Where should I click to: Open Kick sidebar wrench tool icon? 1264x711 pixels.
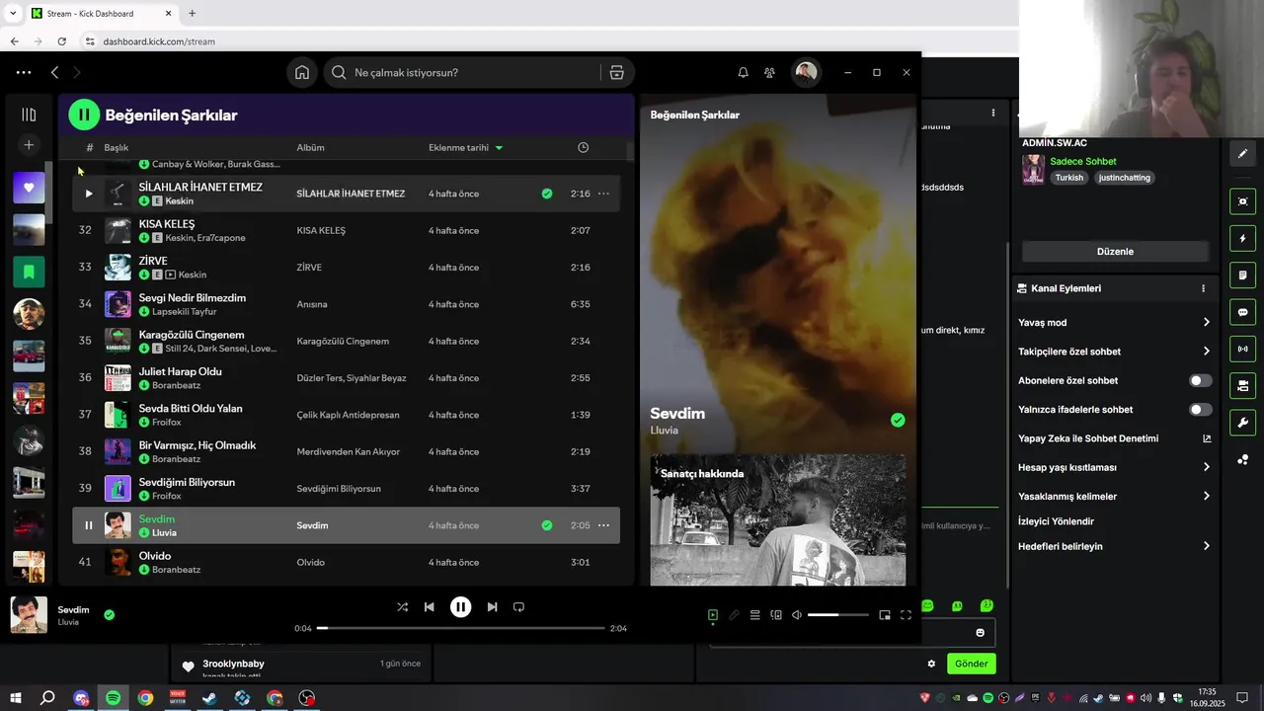1242,423
